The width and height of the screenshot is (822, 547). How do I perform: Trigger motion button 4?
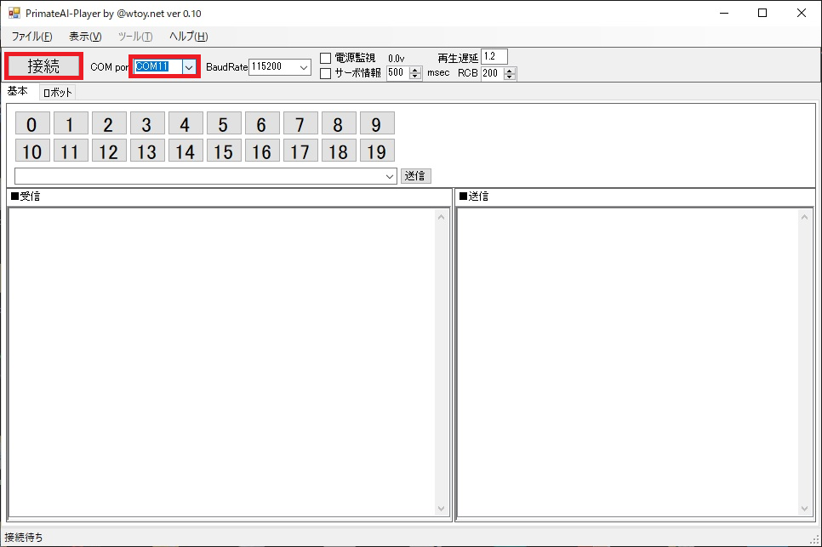185,123
